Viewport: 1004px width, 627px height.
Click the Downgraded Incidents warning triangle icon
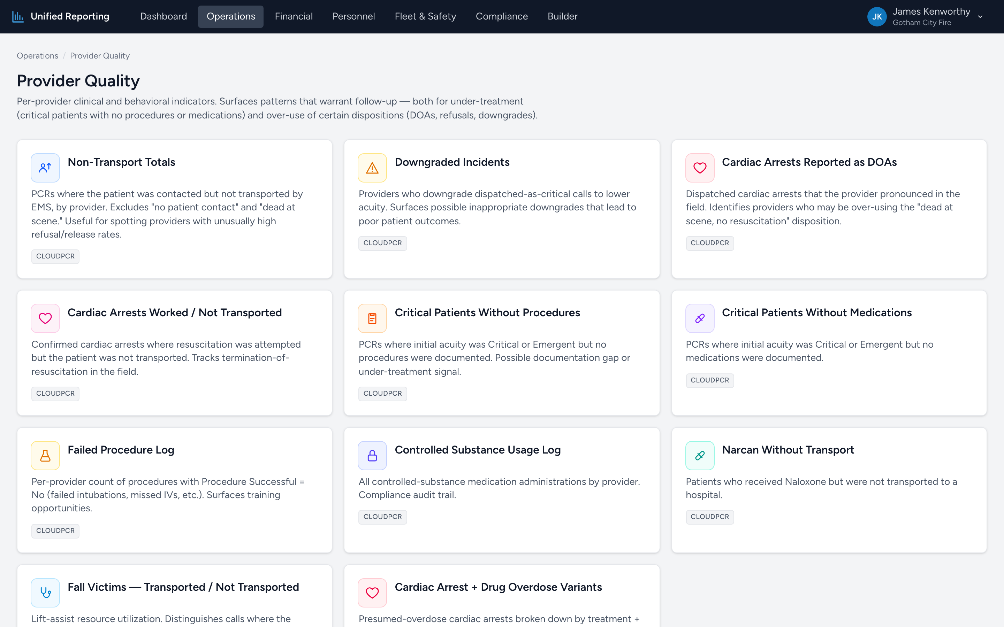[x=372, y=168]
